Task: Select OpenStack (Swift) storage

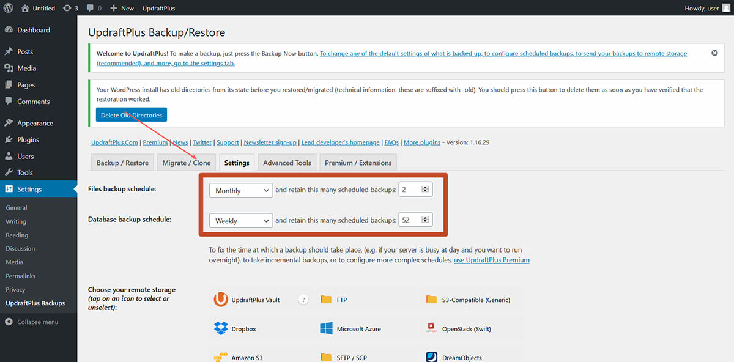Action: point(472,329)
